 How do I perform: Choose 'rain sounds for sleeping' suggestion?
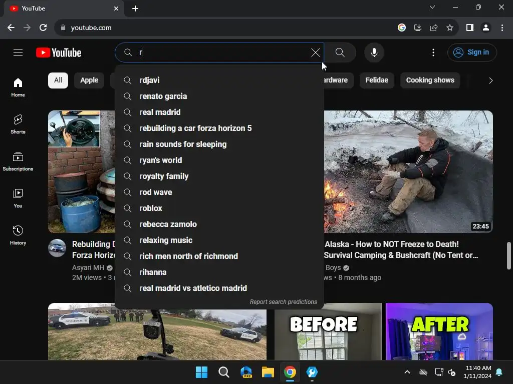(219, 144)
